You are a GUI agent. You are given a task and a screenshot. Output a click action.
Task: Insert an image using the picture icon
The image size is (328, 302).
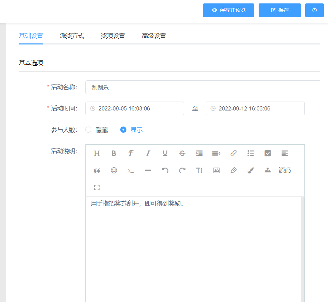click(216, 170)
